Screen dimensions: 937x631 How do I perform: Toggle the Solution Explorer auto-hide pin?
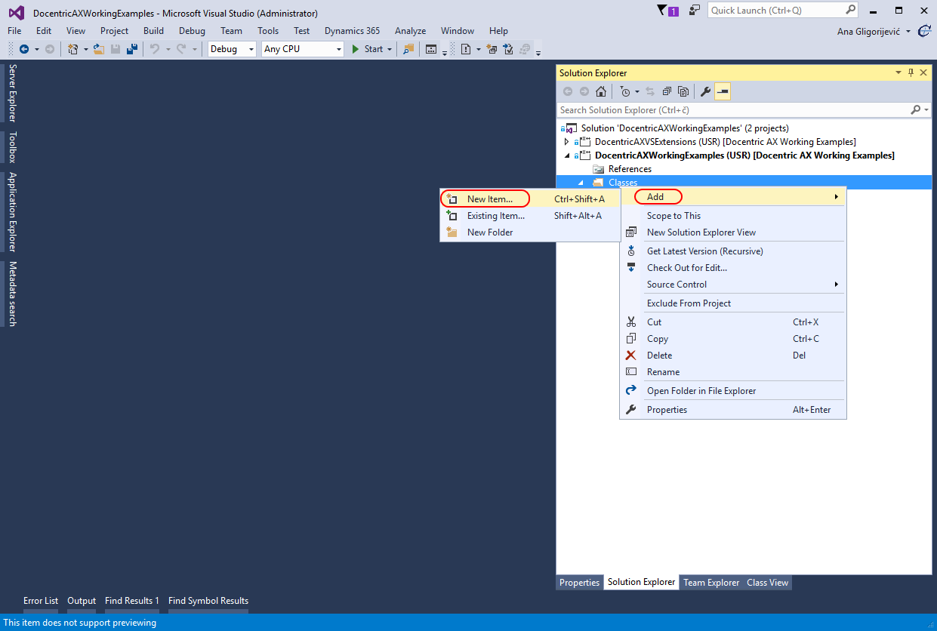pos(911,72)
